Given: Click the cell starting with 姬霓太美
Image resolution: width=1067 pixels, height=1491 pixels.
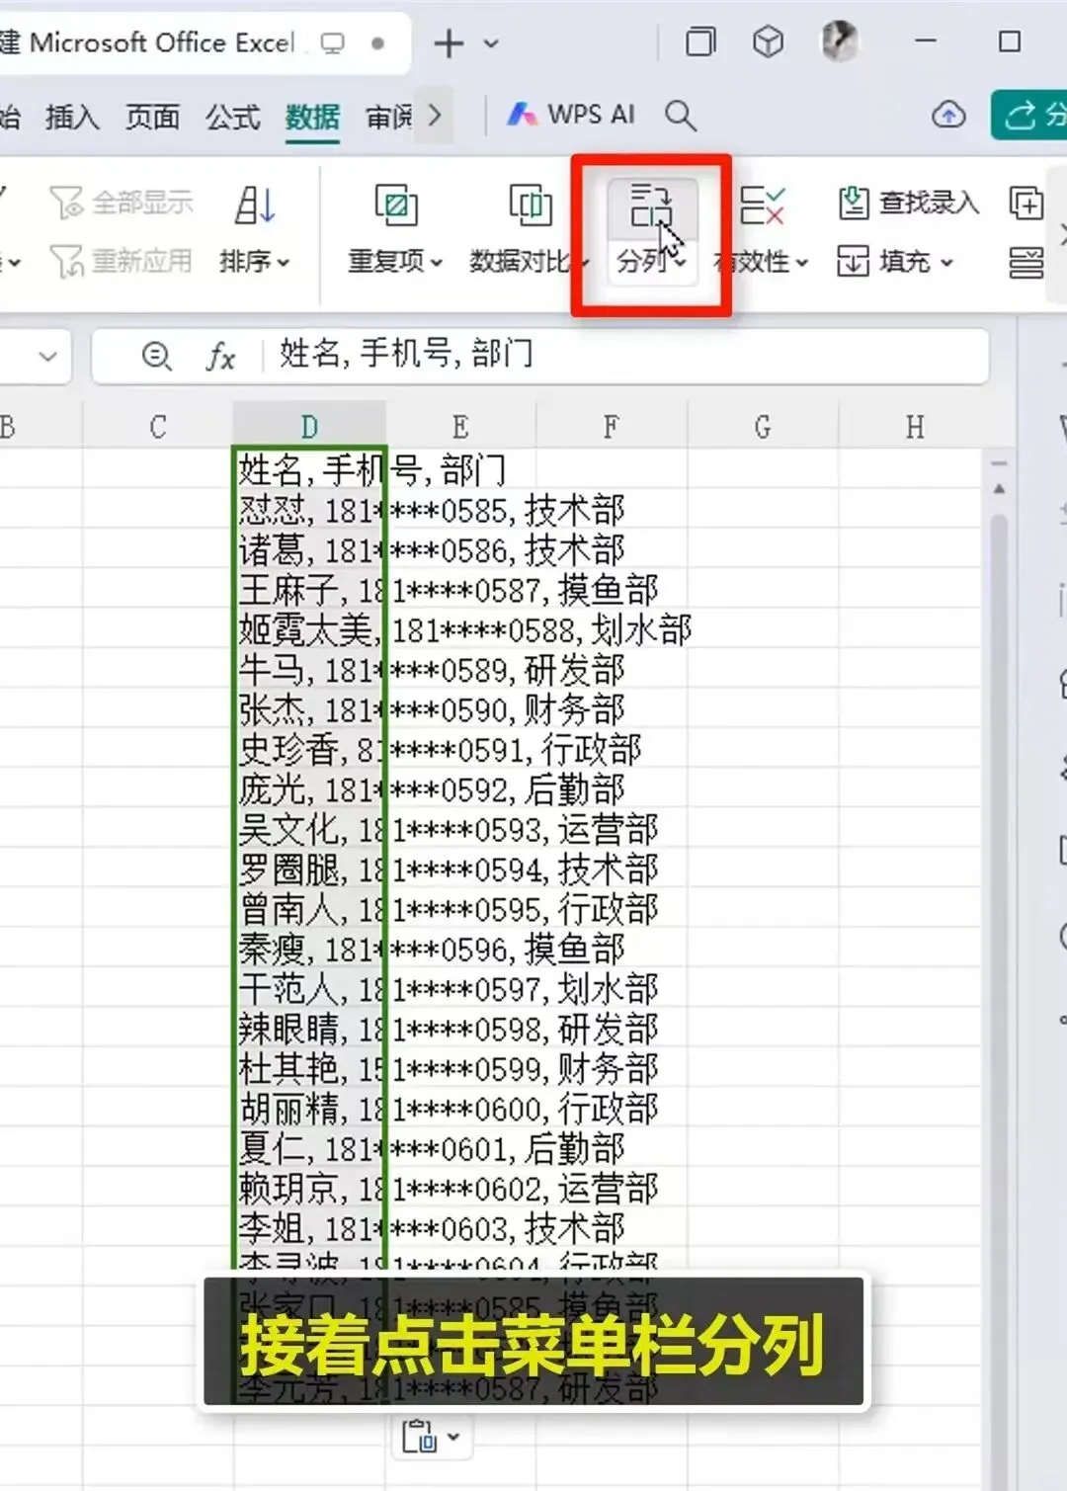Looking at the screenshot, I should pyautogui.click(x=309, y=629).
